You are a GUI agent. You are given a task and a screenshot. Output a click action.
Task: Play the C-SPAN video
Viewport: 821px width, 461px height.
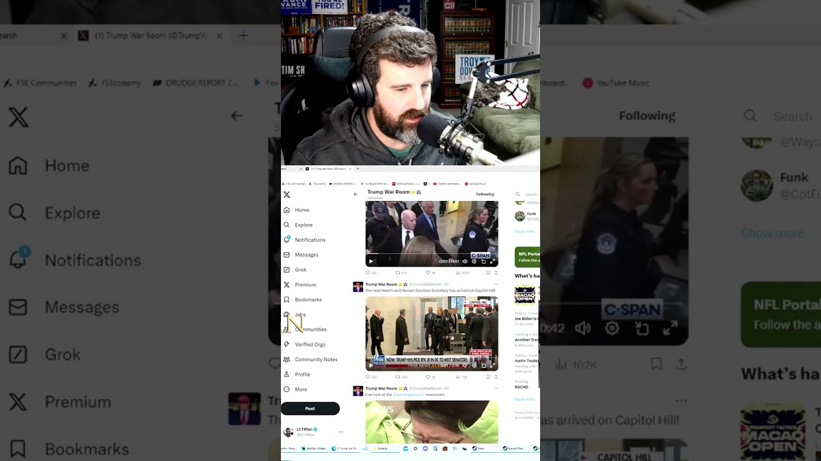click(371, 261)
